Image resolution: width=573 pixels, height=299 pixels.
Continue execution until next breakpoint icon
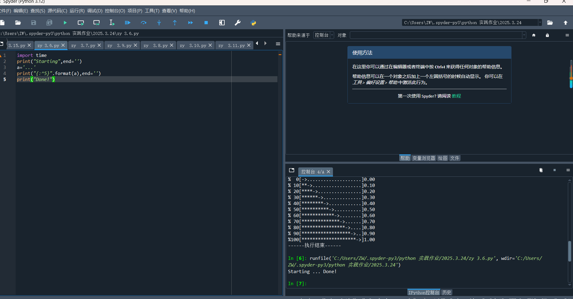(190, 23)
